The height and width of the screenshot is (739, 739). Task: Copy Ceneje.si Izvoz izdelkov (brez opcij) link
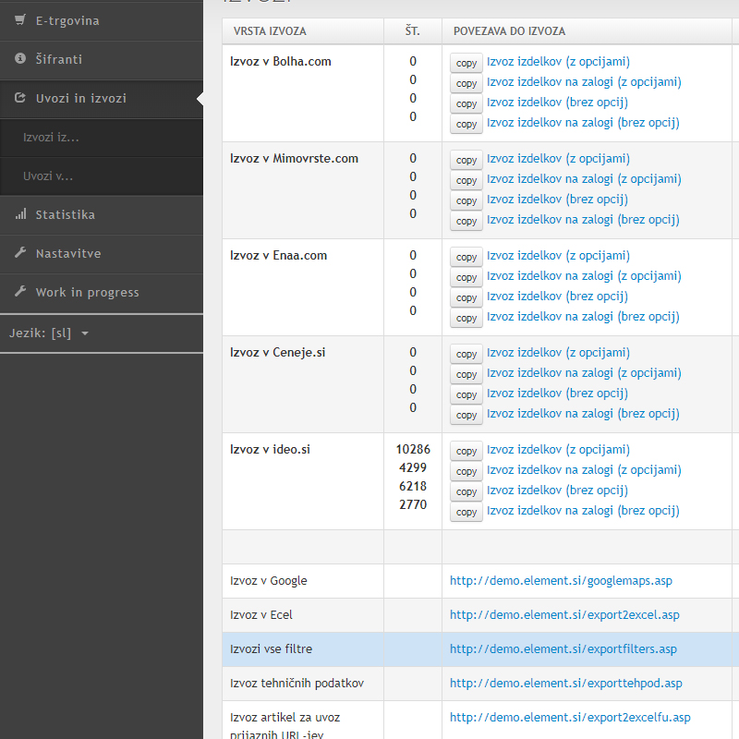pos(466,394)
